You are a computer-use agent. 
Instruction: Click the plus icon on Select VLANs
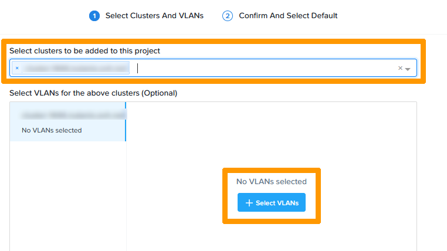coord(249,203)
